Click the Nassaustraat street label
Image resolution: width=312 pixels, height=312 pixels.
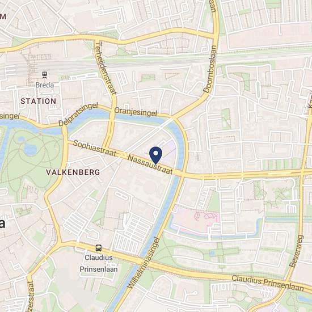[x=150, y=165]
